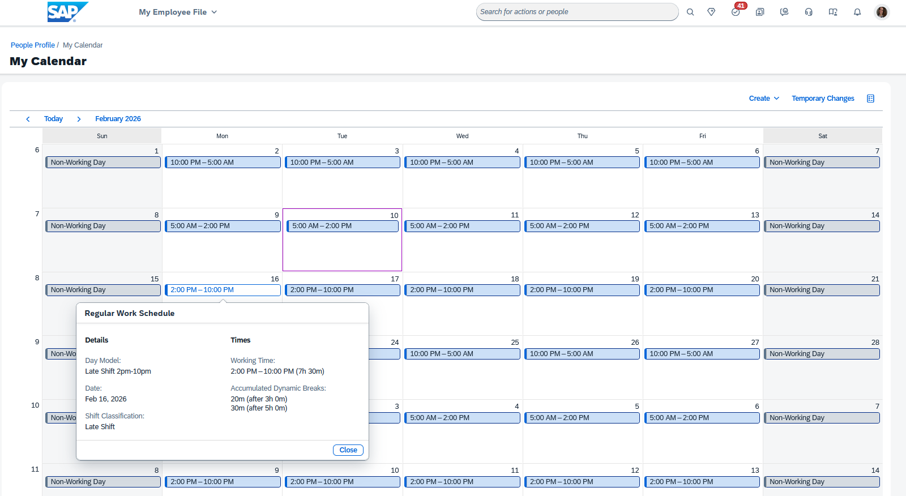Open the notifications bell
Viewport: 906px width, 496px height.
[x=857, y=12]
